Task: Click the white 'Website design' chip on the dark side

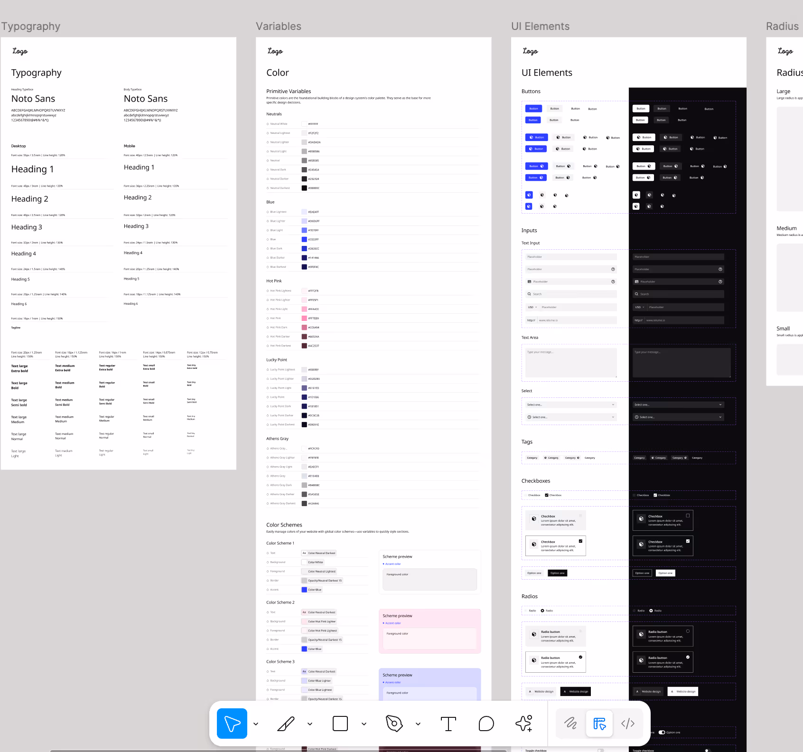Action: click(x=683, y=692)
